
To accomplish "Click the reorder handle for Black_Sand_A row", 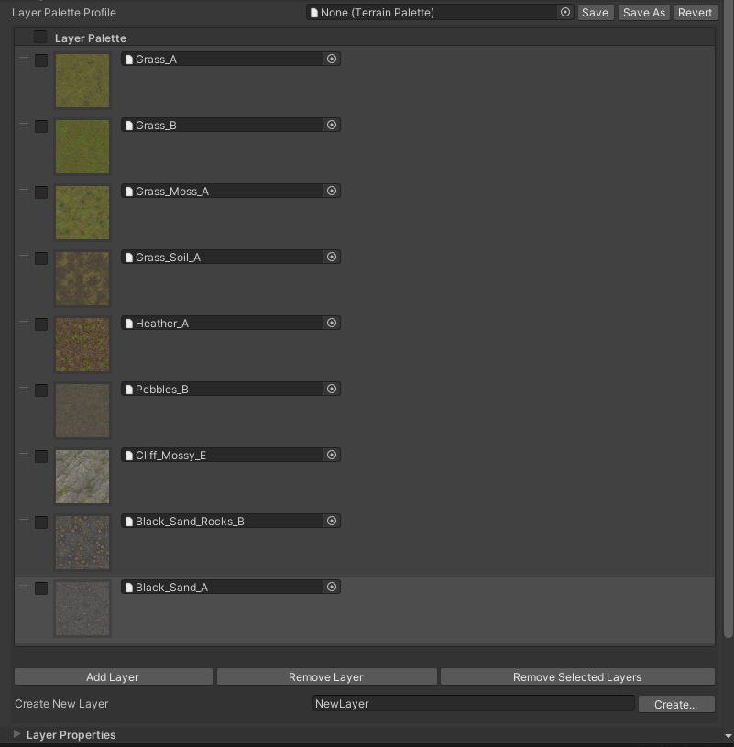I will 24,587.
